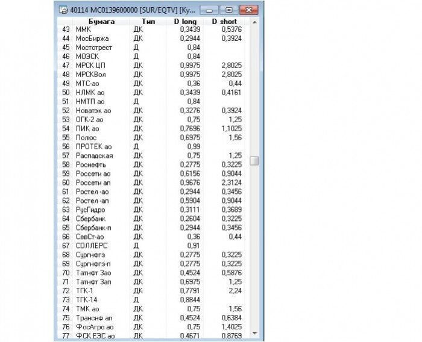
Task: Select the НМТП ао row
Action: pyautogui.click(x=151, y=101)
